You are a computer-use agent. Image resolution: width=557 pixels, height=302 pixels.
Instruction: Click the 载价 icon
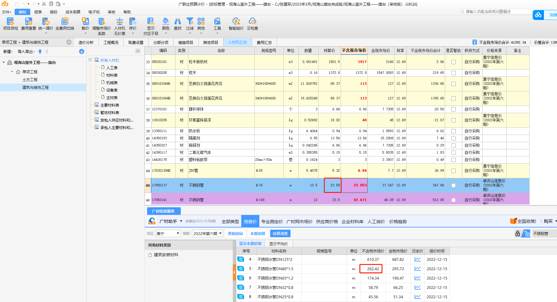[x=85, y=22]
